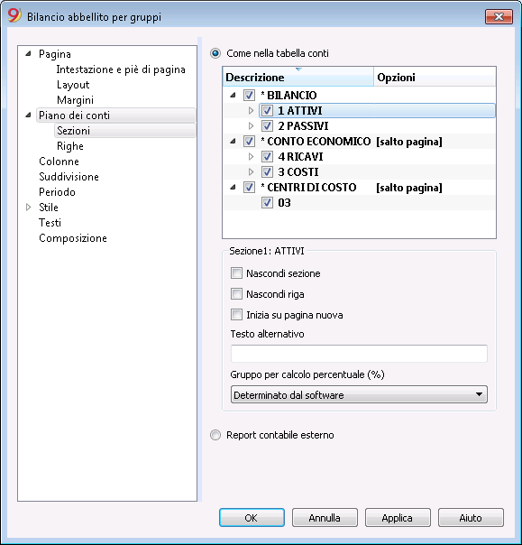Viewport: 522px width, 545px height.
Task: Check Inizia su pagina nuova option
Action: (236, 315)
